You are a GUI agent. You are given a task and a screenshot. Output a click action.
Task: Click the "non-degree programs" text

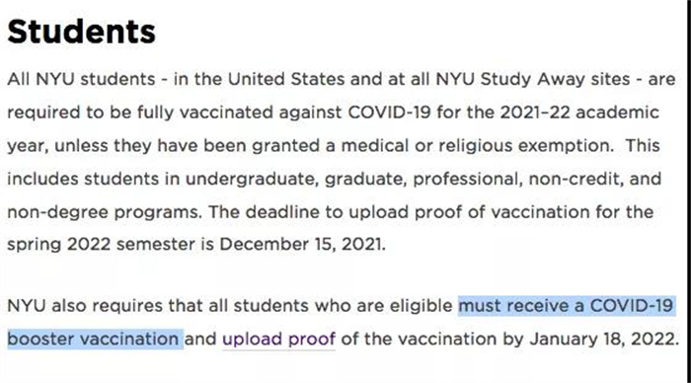pyautogui.click(x=104, y=212)
